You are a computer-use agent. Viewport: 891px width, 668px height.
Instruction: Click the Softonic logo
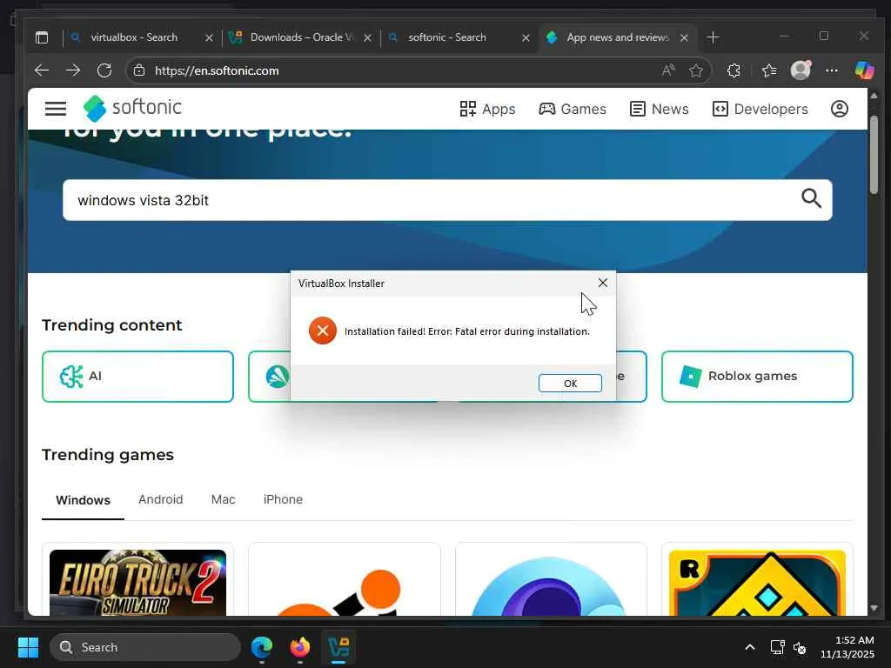pyautogui.click(x=132, y=108)
